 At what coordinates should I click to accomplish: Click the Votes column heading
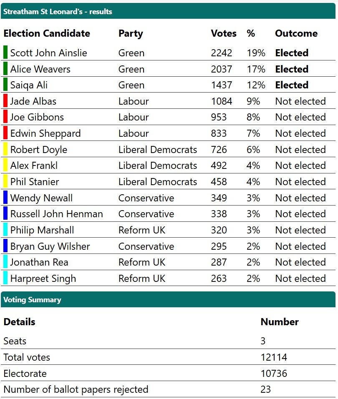(224, 33)
